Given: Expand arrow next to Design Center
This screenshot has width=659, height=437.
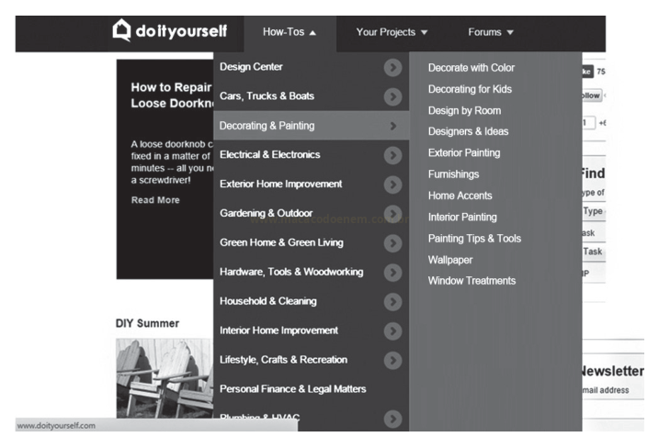Looking at the screenshot, I should point(392,68).
